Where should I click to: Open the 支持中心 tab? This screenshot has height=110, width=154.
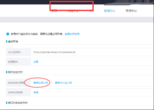click(x=131, y=11)
